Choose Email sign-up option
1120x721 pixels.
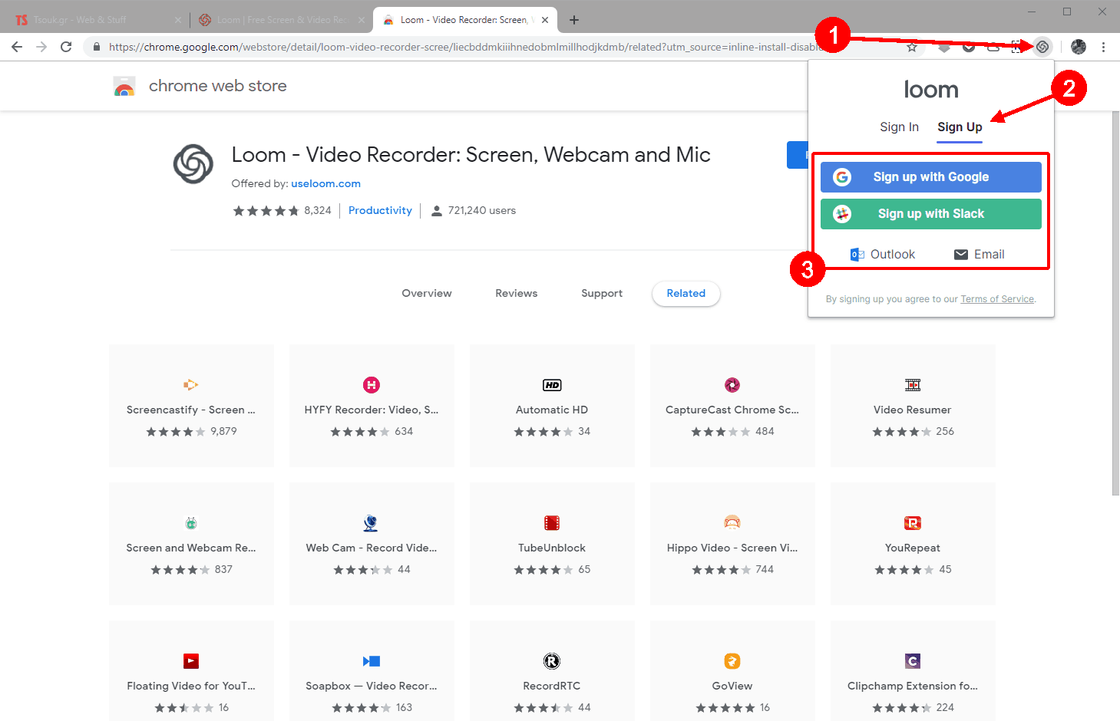tap(979, 255)
